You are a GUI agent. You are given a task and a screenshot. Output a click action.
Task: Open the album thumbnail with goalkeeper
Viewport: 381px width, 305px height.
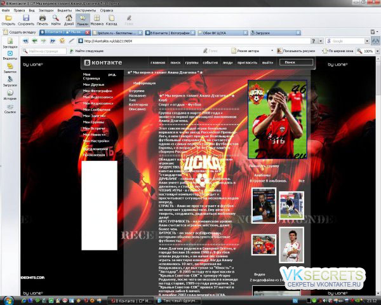pos(291,205)
